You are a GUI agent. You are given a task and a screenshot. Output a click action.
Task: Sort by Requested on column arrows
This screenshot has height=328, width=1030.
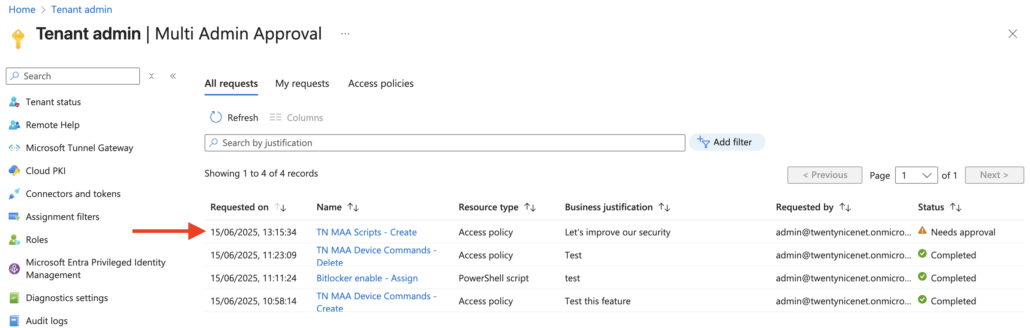point(280,207)
